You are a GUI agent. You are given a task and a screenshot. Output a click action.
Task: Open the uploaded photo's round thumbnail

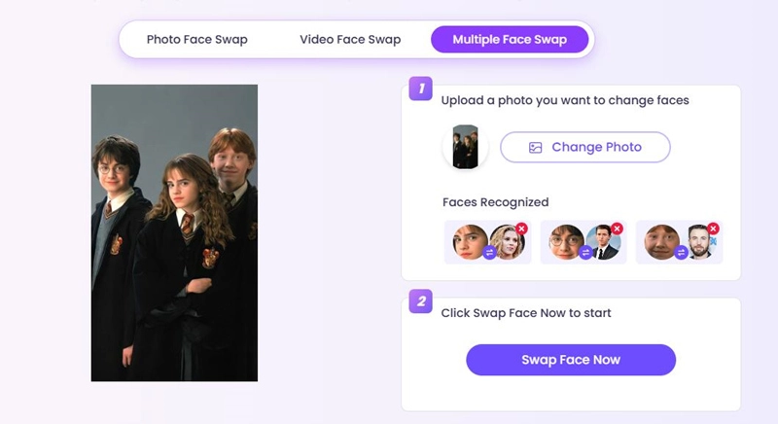tap(465, 148)
